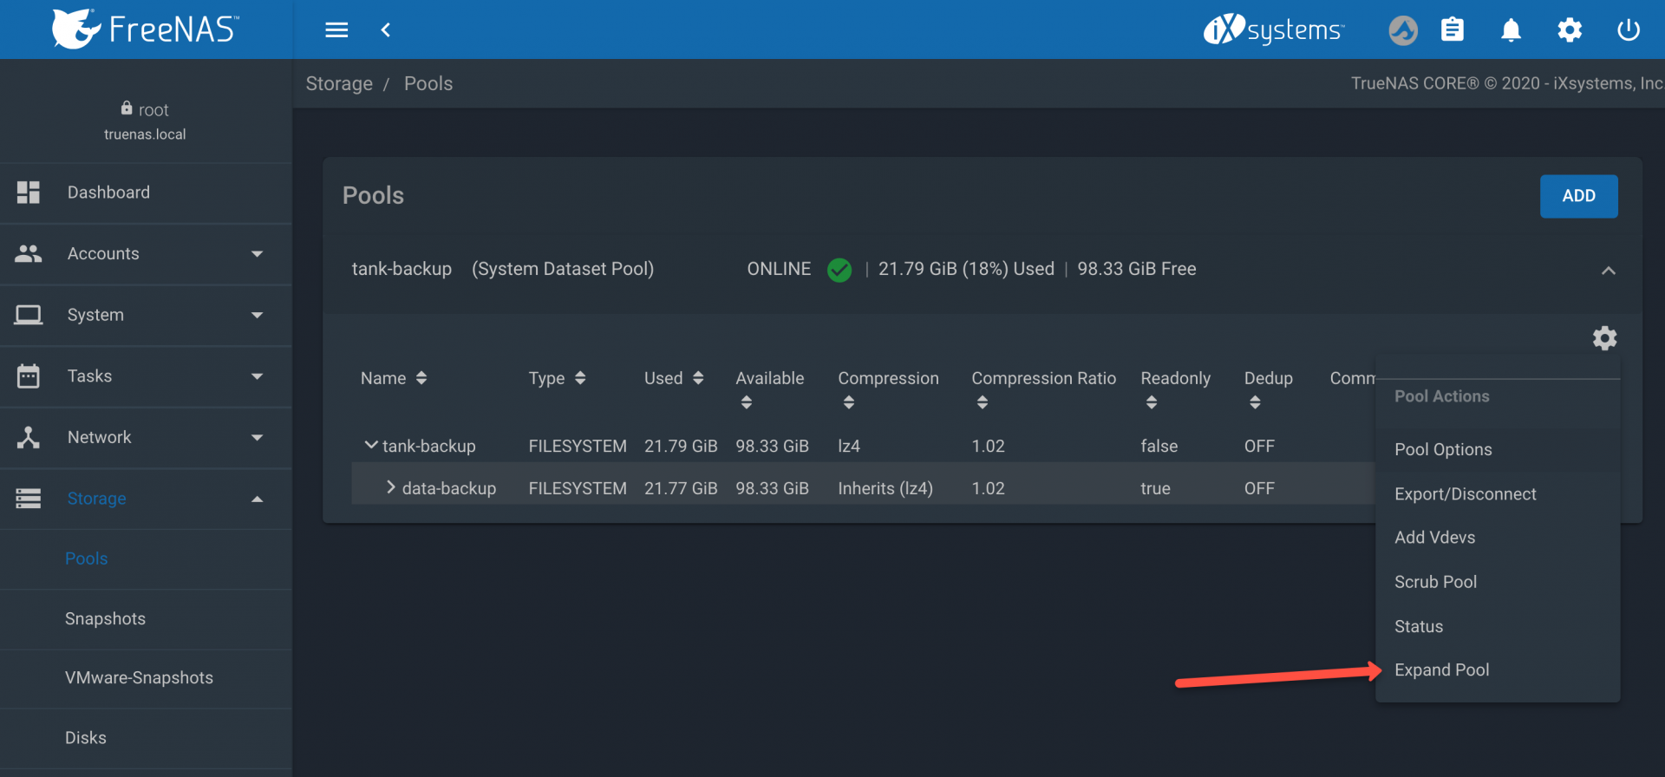1665x777 pixels.
Task: Click the Network nodes icon
Action: [29, 437]
